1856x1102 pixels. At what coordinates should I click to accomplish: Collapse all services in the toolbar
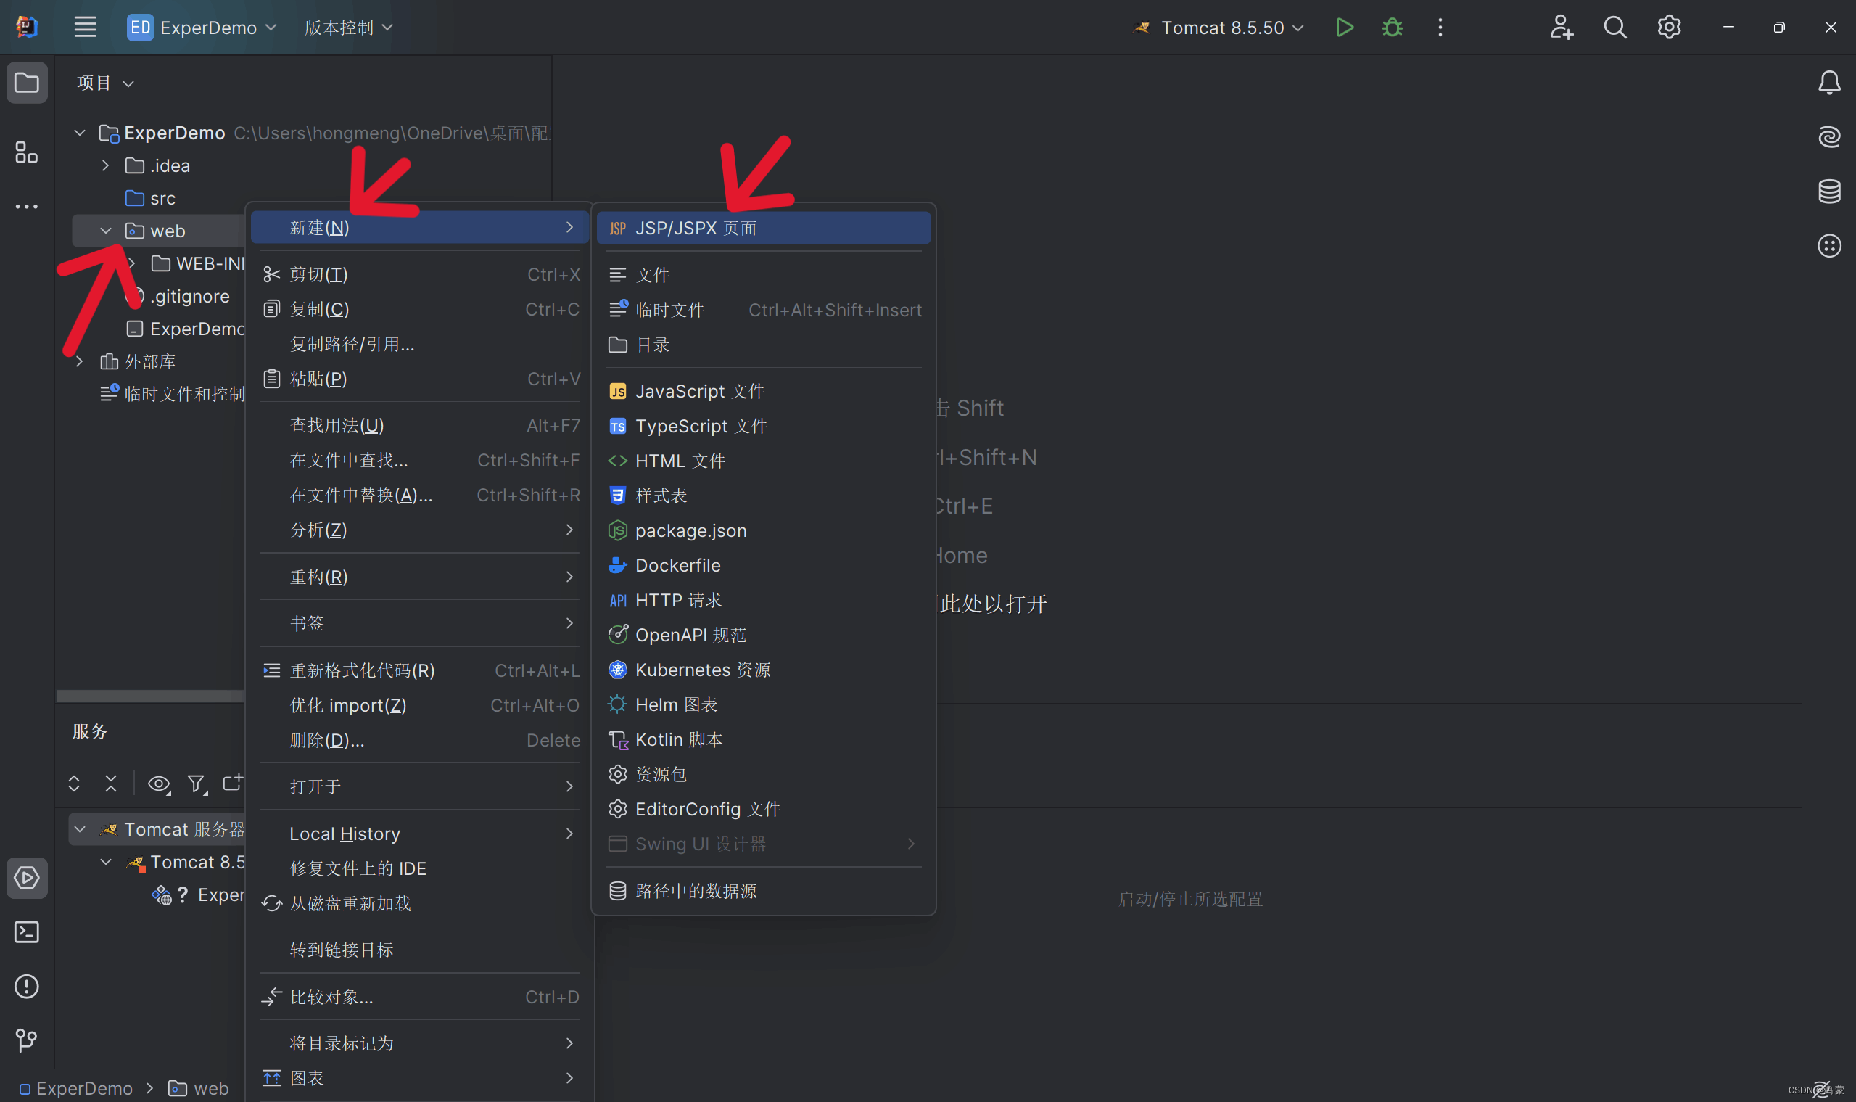111,784
